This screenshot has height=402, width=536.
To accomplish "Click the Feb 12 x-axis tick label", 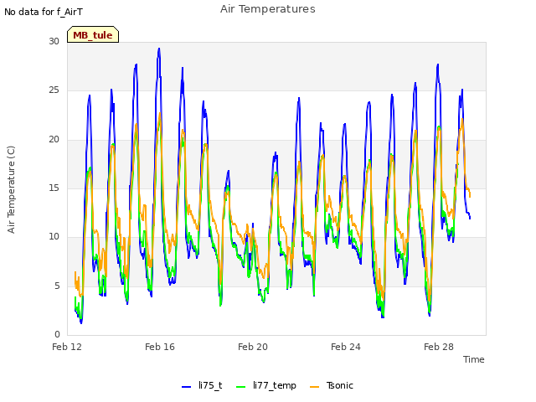I will click(x=67, y=347).
